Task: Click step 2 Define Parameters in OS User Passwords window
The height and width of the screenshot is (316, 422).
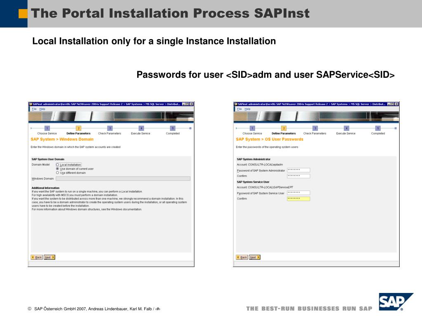Action: tap(284, 128)
